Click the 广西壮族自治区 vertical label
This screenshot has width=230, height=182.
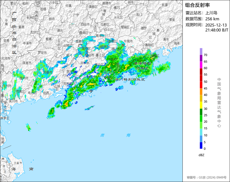pos(14,33)
